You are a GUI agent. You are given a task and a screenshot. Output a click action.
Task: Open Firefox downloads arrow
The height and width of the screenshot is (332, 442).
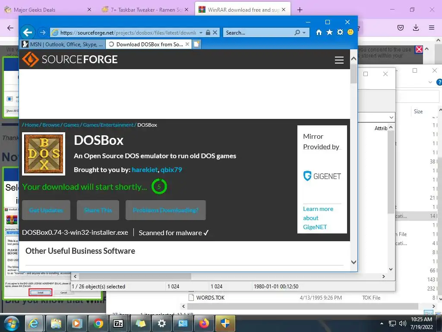click(416, 28)
